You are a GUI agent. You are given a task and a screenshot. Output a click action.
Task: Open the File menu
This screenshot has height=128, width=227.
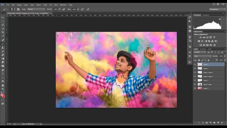pos(8,5)
